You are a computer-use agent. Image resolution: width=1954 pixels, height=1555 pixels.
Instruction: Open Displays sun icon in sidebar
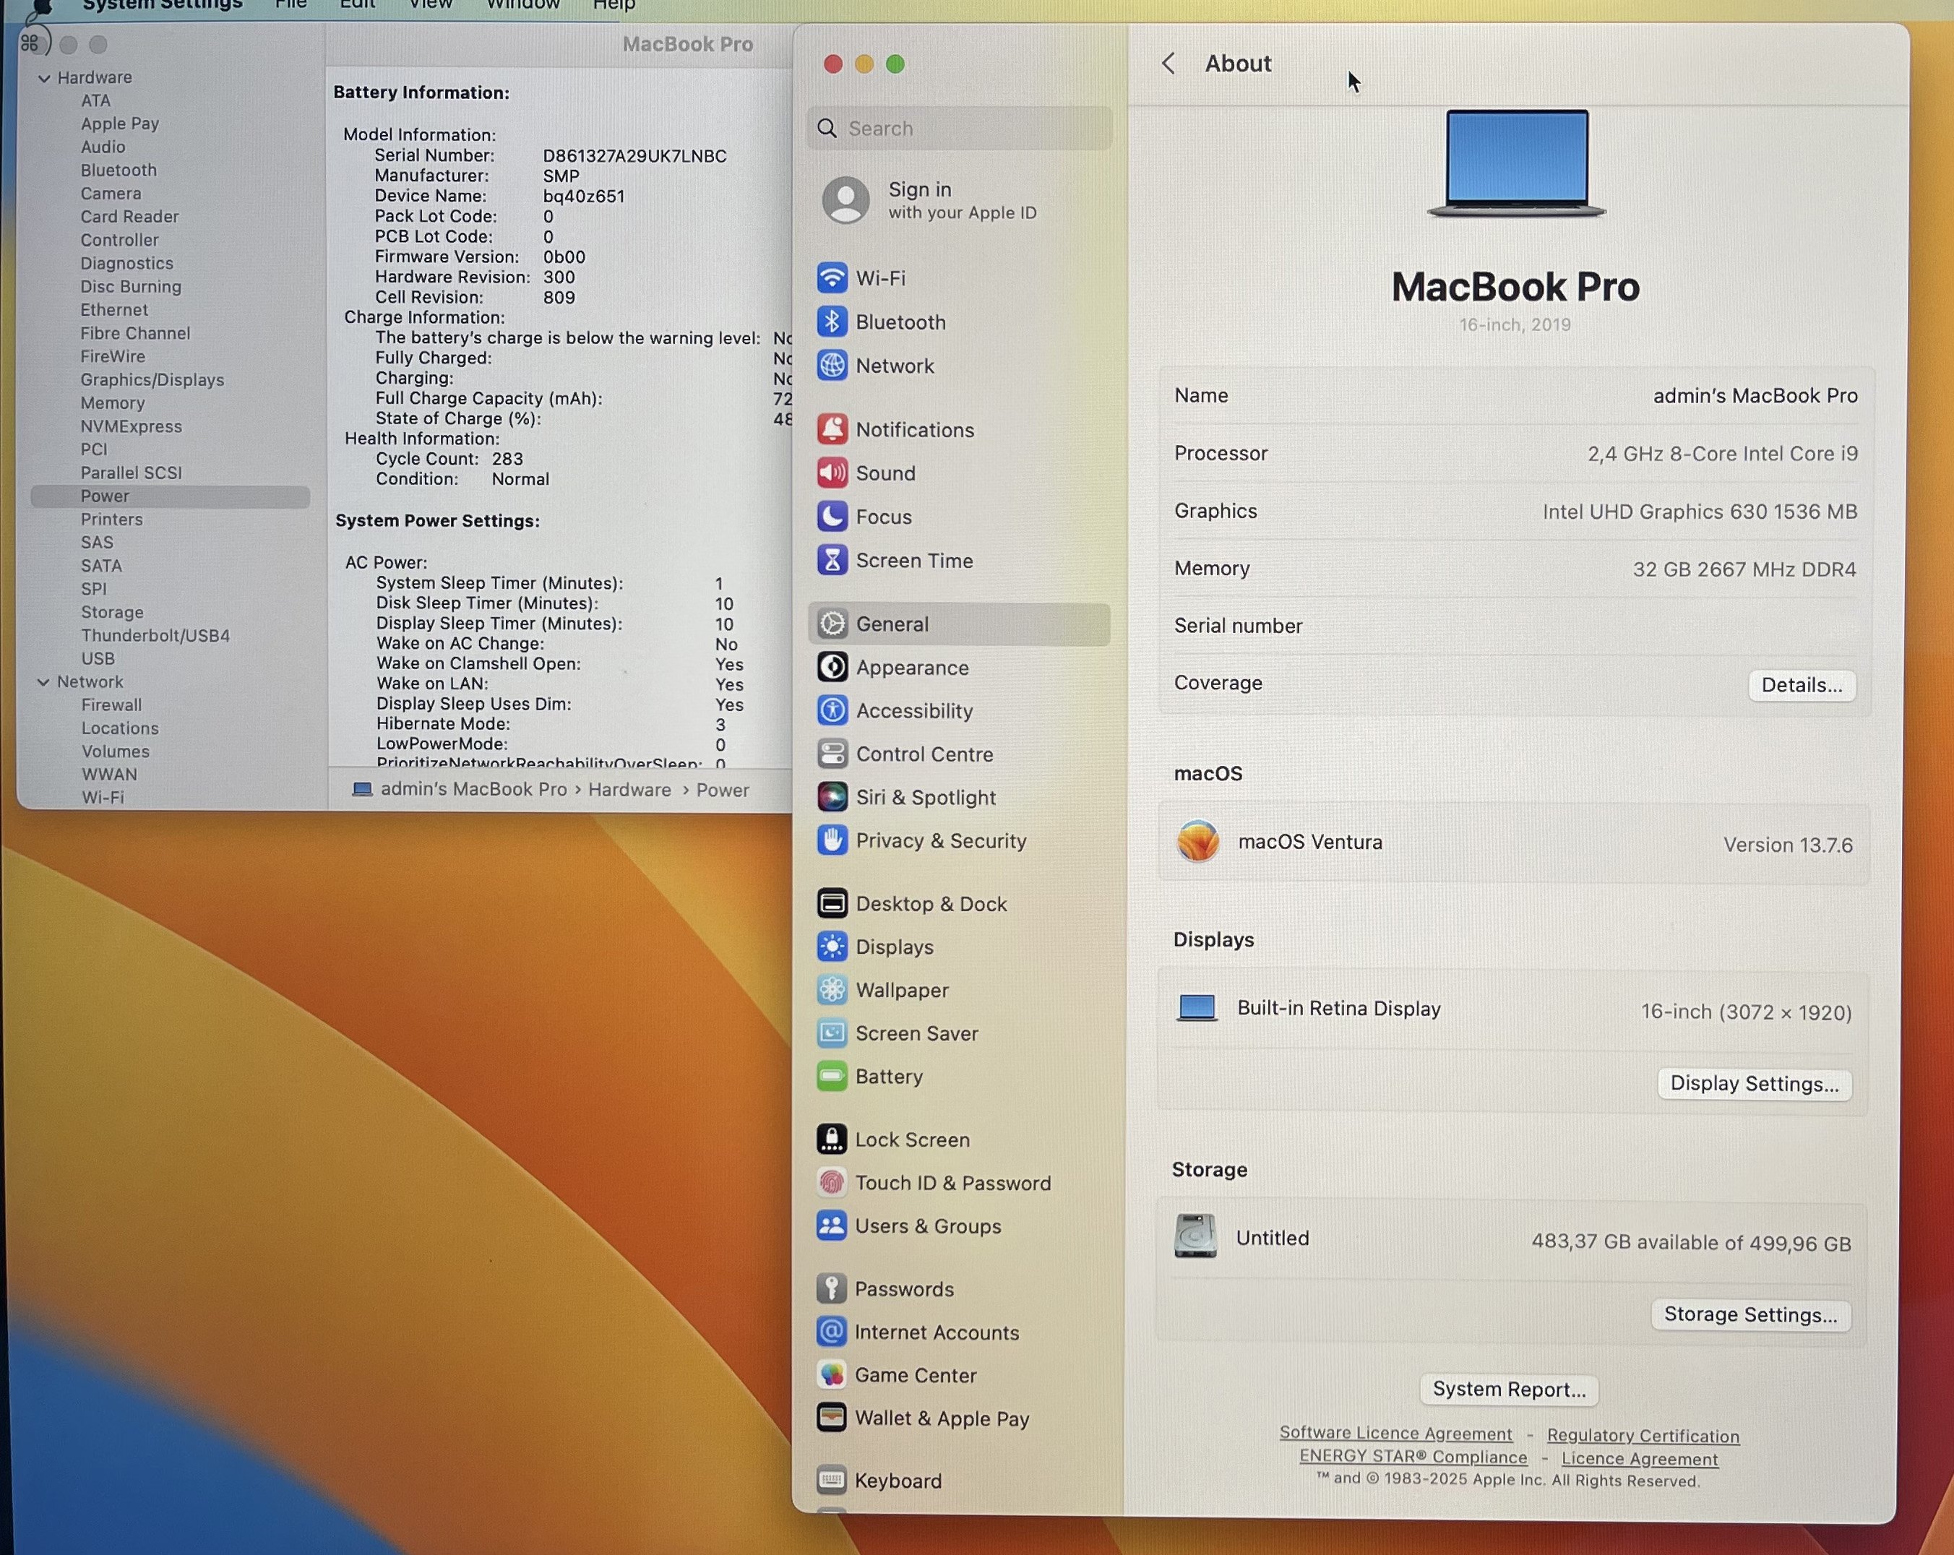coord(832,947)
